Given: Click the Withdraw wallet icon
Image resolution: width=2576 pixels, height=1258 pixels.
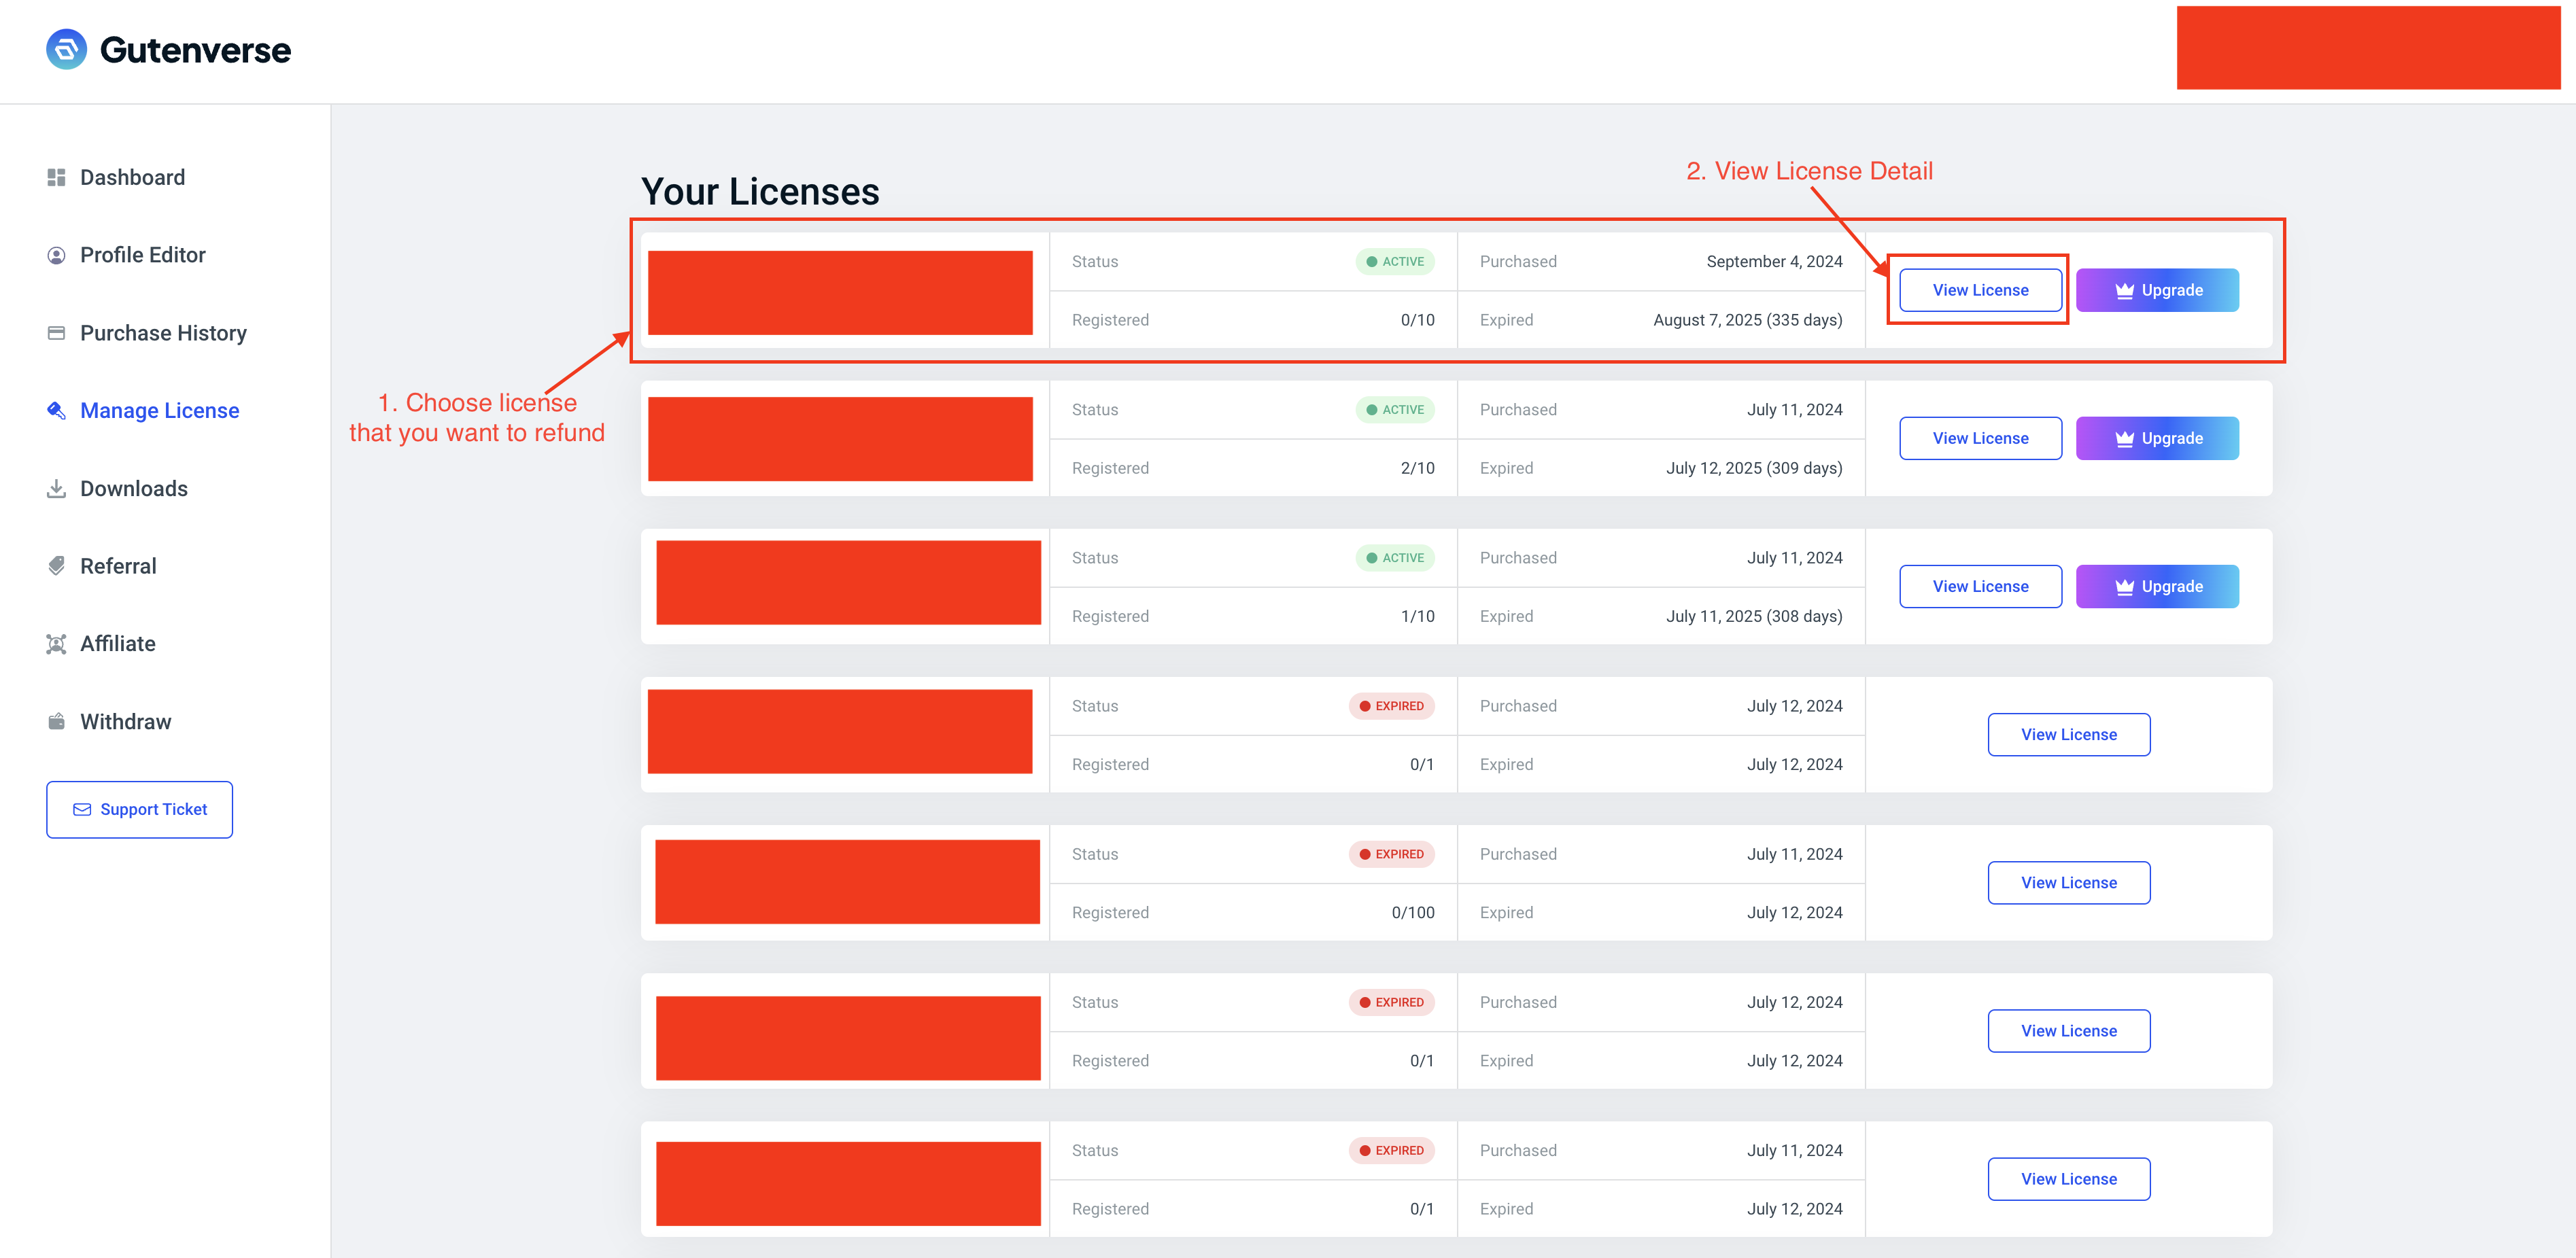Looking at the screenshot, I should click(x=56, y=722).
